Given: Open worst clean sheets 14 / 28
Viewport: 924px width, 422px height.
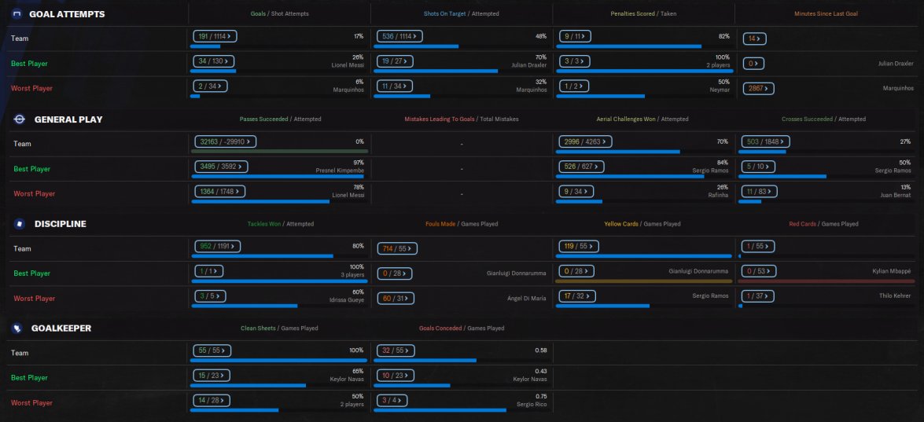Looking at the screenshot, I should click(x=212, y=400).
